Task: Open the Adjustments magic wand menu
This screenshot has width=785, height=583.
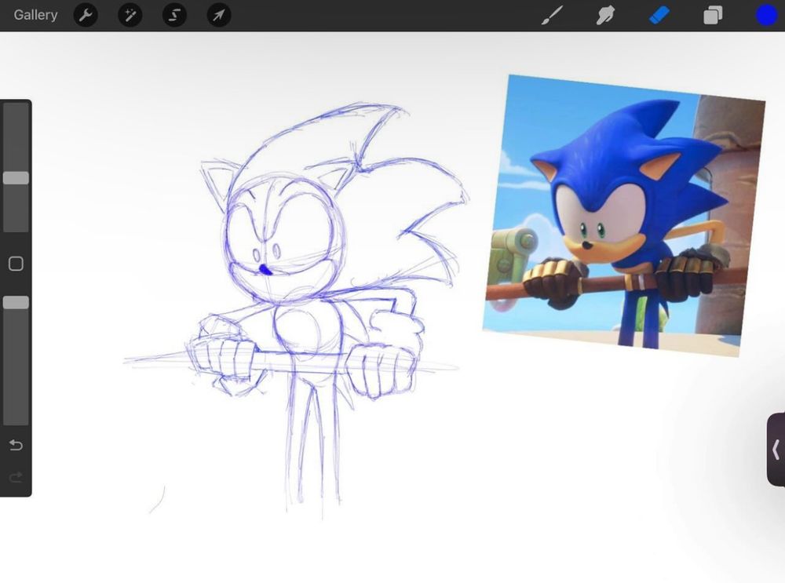Action: click(130, 15)
